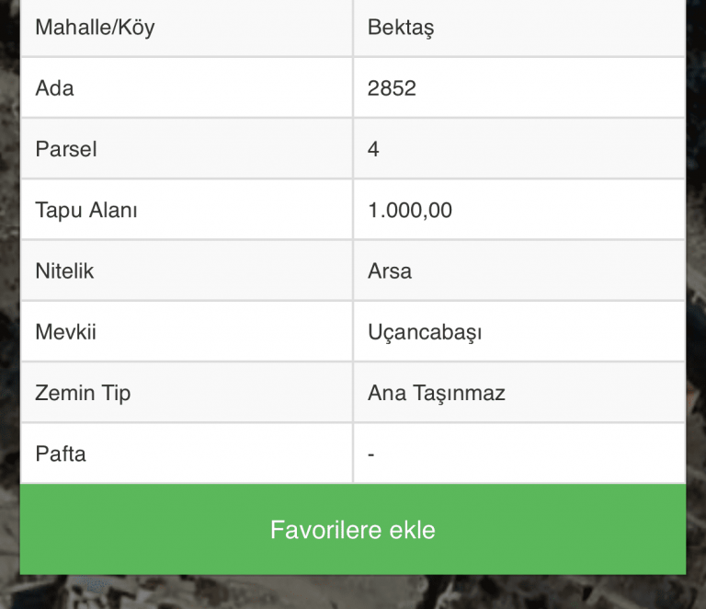Click the Parsel label
This screenshot has height=609, width=706.
tap(66, 149)
